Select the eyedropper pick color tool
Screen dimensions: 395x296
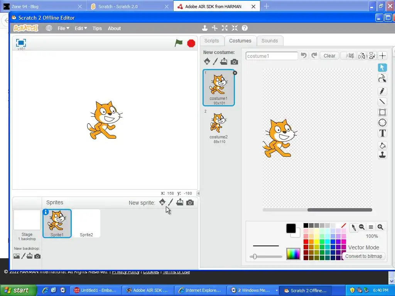click(354, 227)
